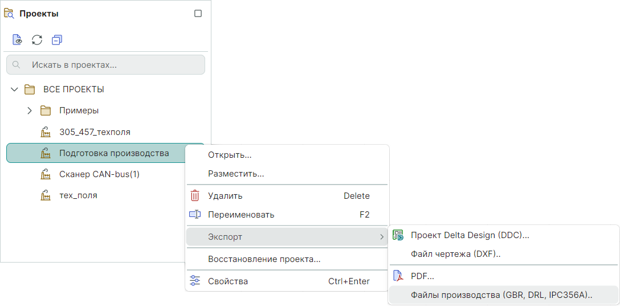The height and width of the screenshot is (307, 620).
Task: Click the collapse-all tree icon
Action: [x=56, y=40]
